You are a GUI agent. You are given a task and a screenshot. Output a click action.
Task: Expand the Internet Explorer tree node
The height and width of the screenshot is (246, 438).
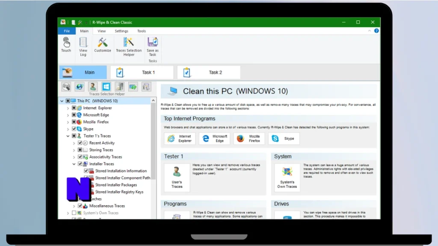pos(68,108)
